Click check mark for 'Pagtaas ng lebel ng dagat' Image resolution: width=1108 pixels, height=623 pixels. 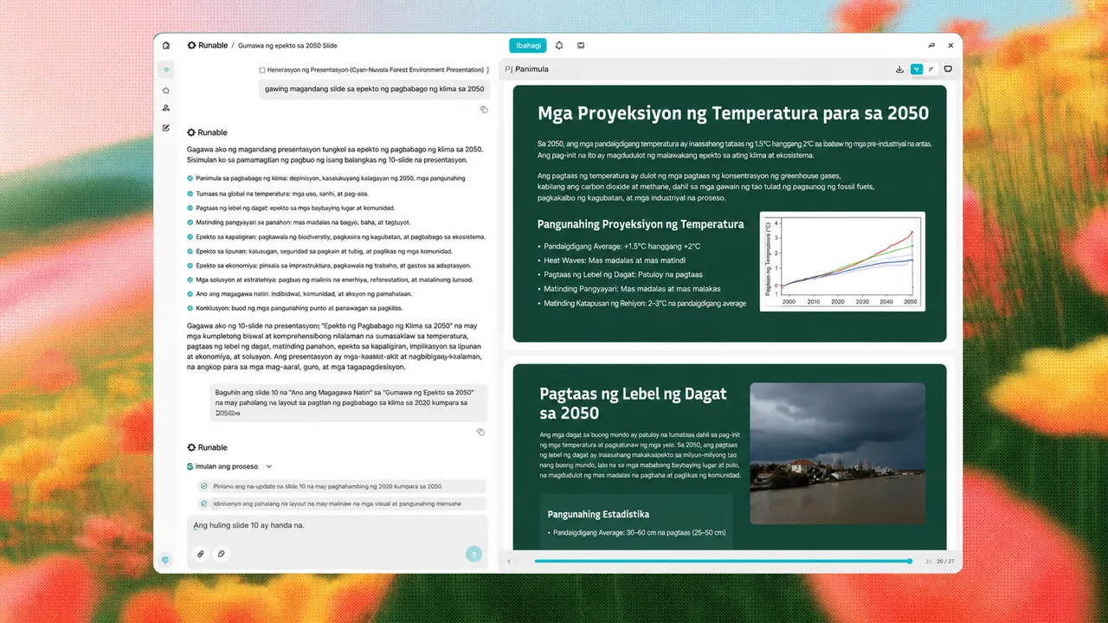click(x=190, y=208)
